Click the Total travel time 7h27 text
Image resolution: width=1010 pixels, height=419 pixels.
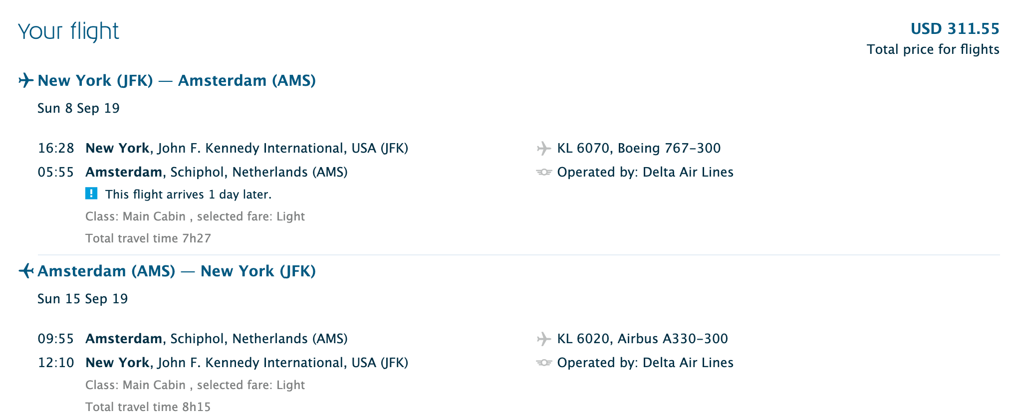[x=148, y=238]
